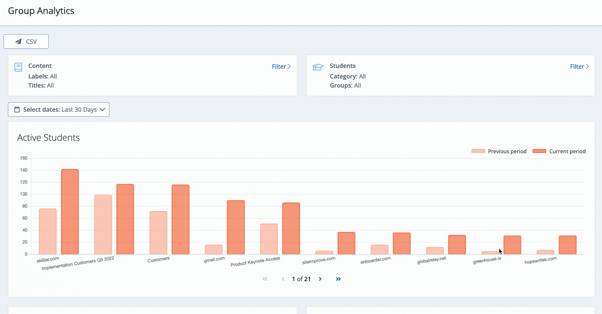Click the Group Analytics page title
This screenshot has height=314, width=602.
[41, 11]
